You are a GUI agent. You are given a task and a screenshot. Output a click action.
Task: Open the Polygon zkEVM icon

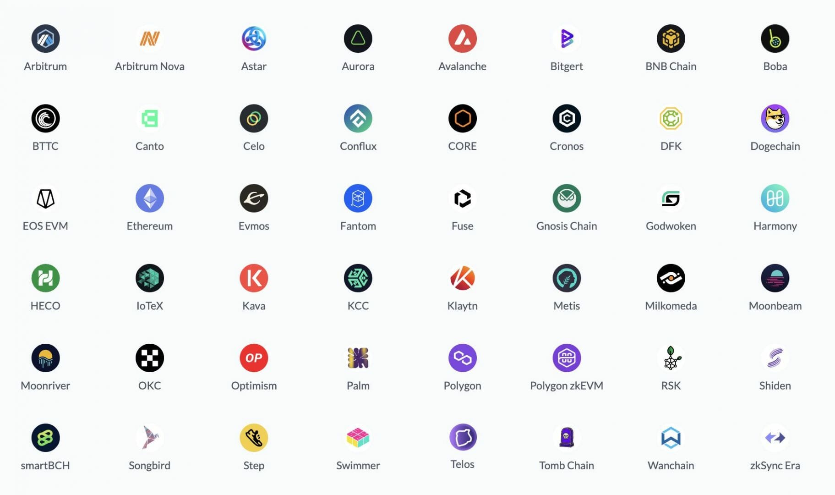click(x=567, y=357)
